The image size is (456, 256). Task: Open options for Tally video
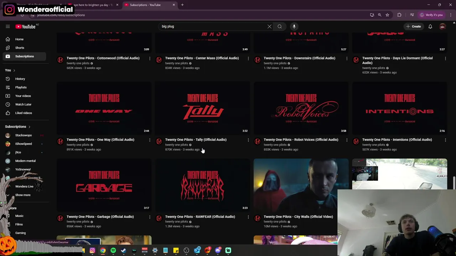[x=248, y=140]
